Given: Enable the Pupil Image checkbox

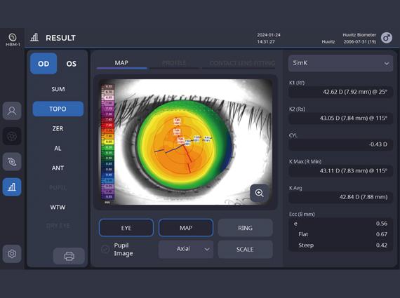Looking at the screenshot, I should [x=105, y=249].
